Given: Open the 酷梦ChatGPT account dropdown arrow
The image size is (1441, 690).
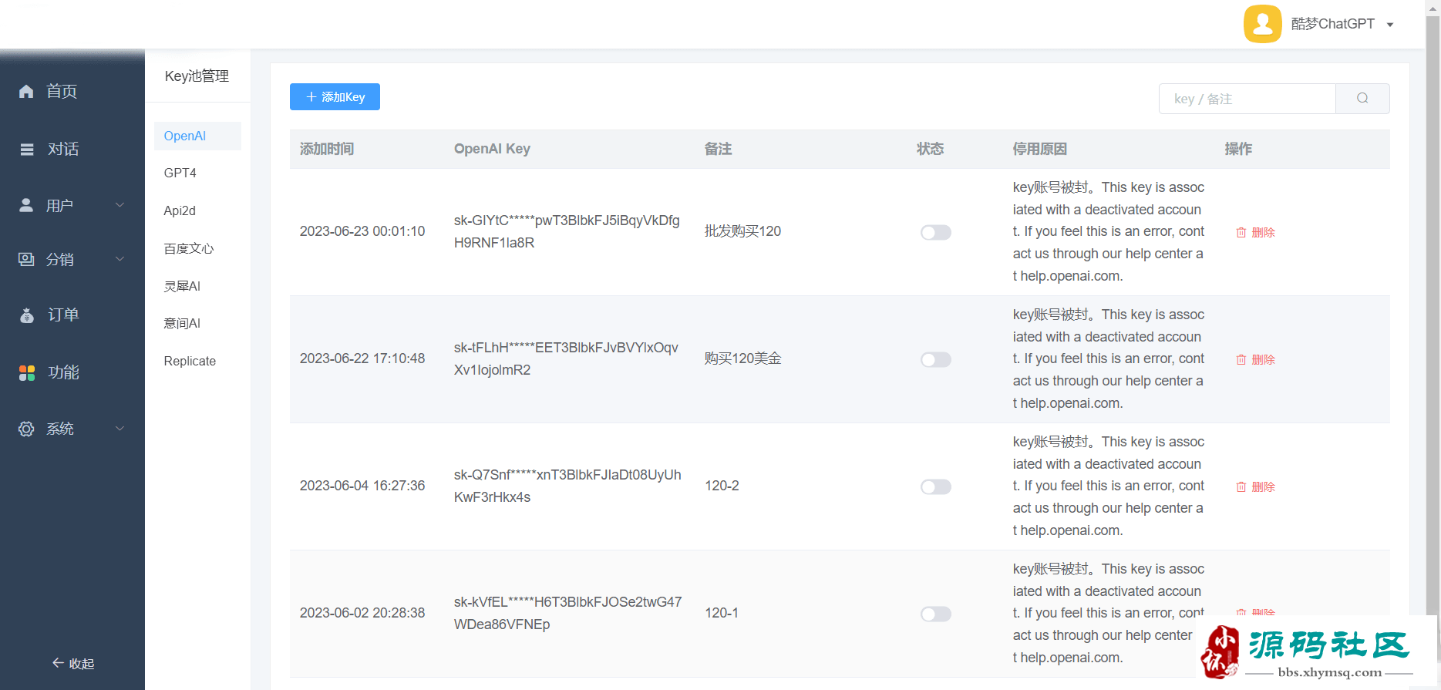Looking at the screenshot, I should point(1390,25).
